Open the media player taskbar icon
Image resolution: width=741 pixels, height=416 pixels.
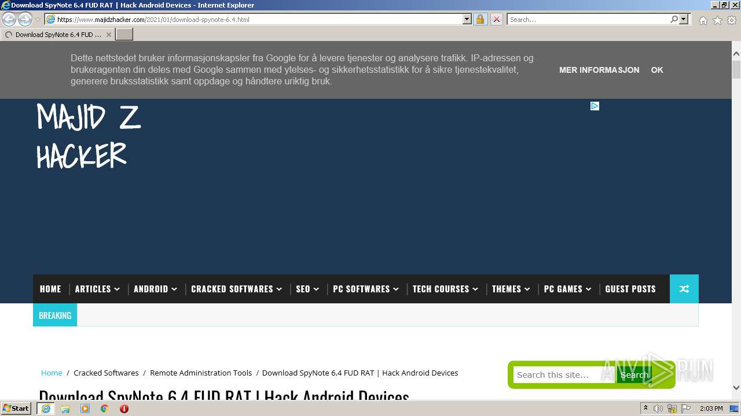[85, 408]
